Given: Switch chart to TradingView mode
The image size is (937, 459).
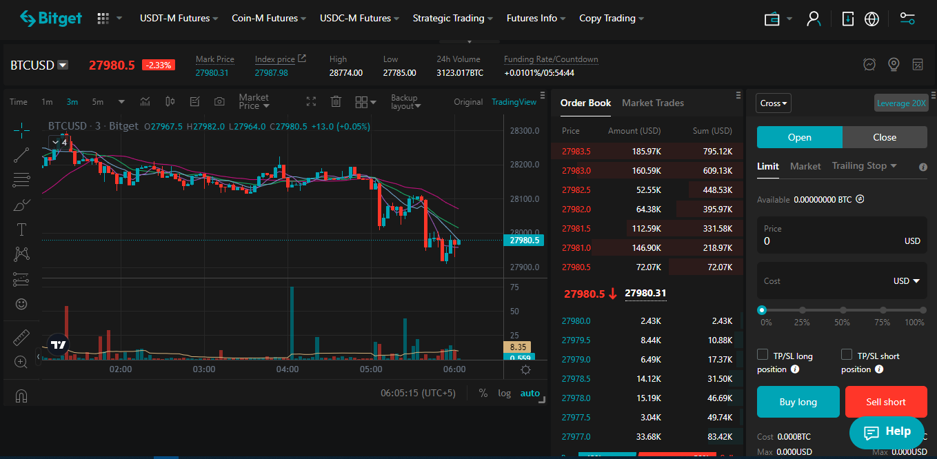Looking at the screenshot, I should [514, 102].
